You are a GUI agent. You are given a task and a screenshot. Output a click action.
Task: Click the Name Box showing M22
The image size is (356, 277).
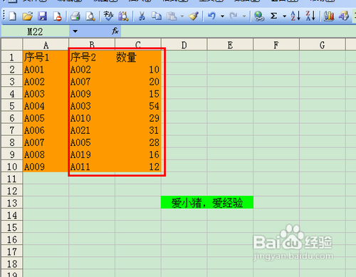click(35, 31)
